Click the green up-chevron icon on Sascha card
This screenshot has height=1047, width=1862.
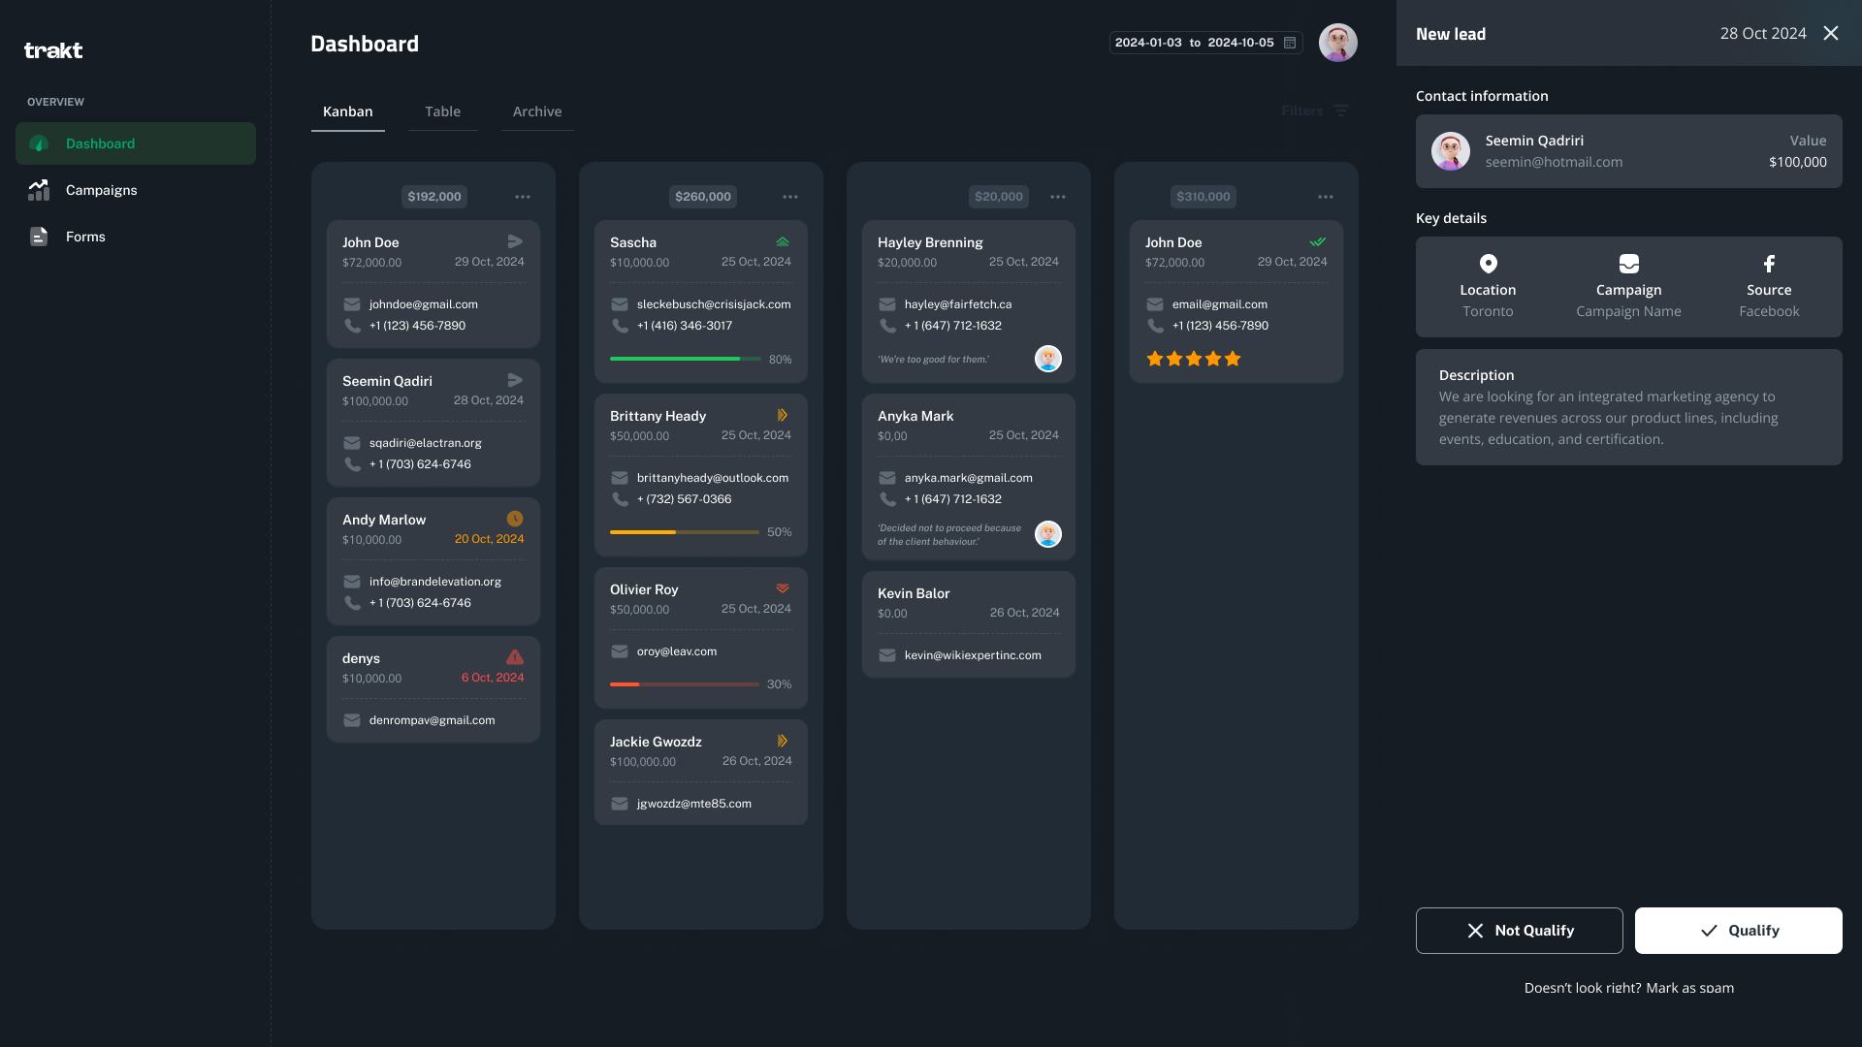point(783,241)
